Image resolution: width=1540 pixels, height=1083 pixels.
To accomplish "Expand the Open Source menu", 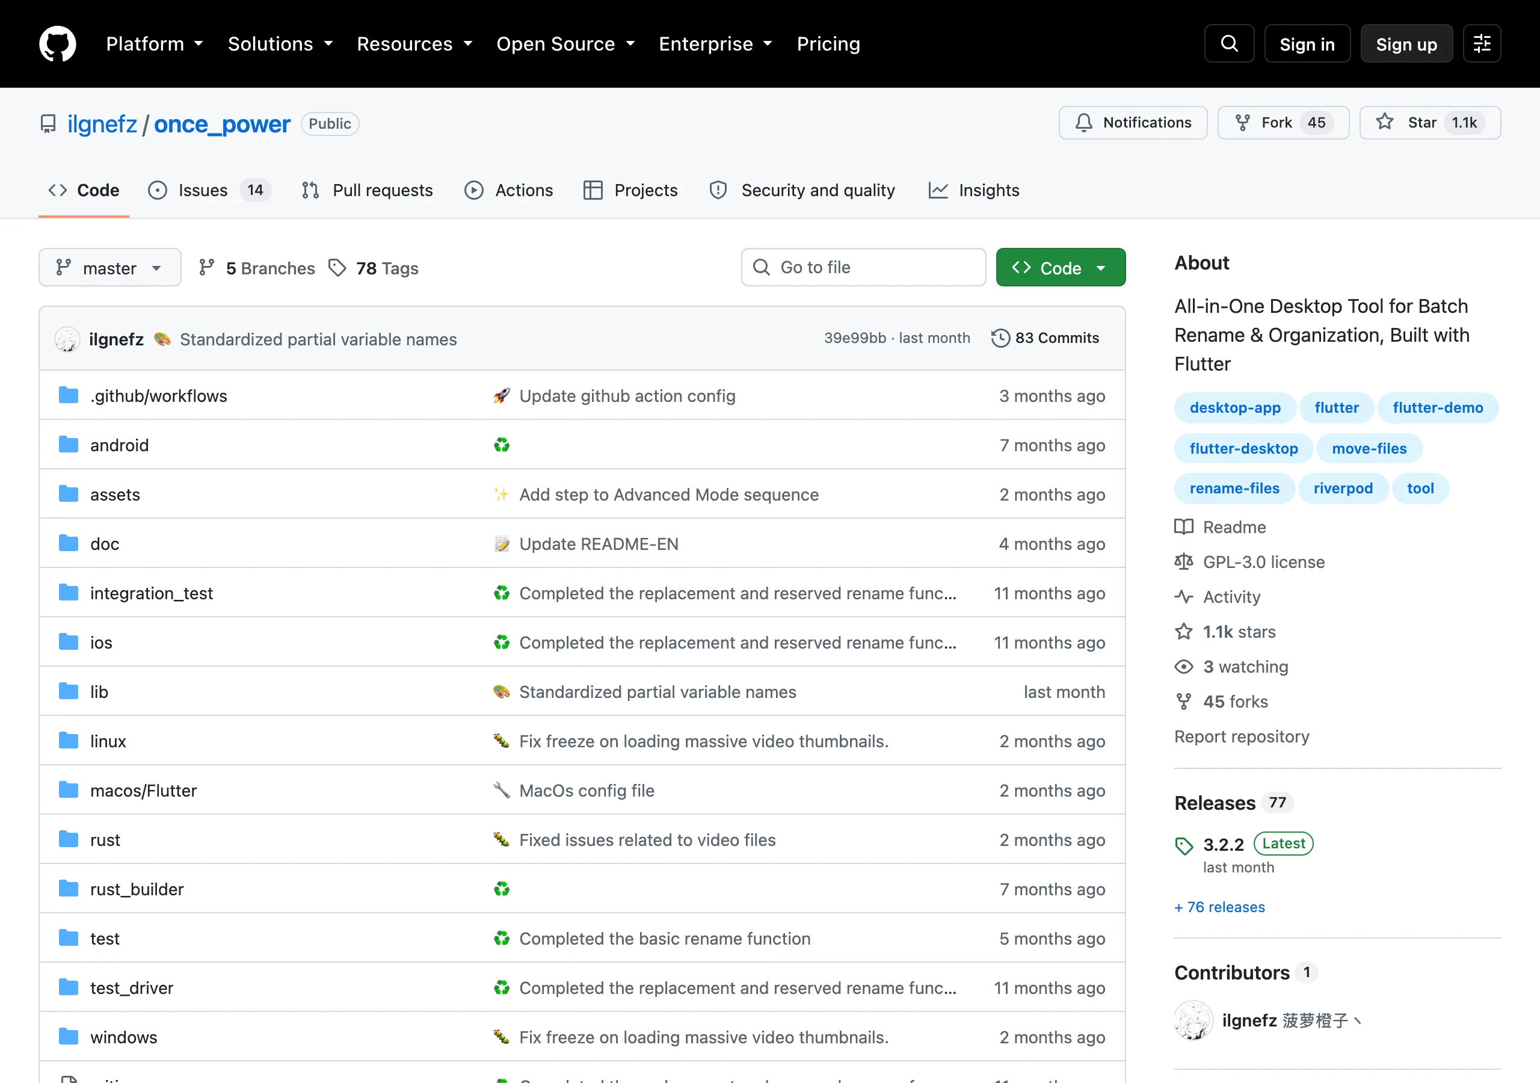I will [x=565, y=43].
